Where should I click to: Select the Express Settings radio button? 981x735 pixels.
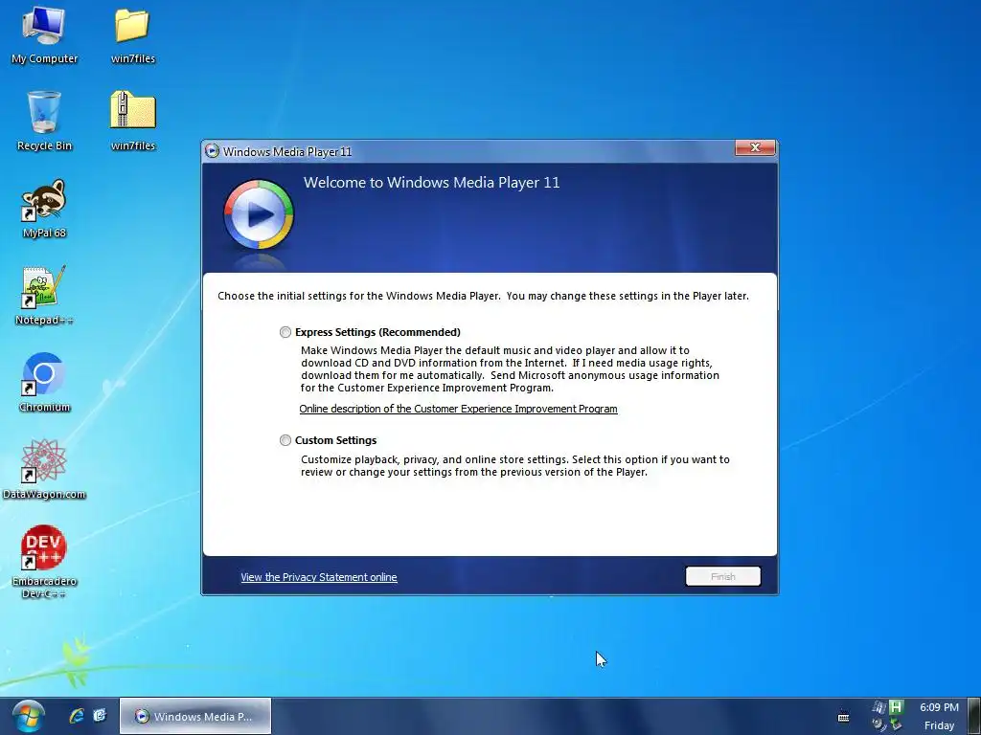click(x=285, y=332)
